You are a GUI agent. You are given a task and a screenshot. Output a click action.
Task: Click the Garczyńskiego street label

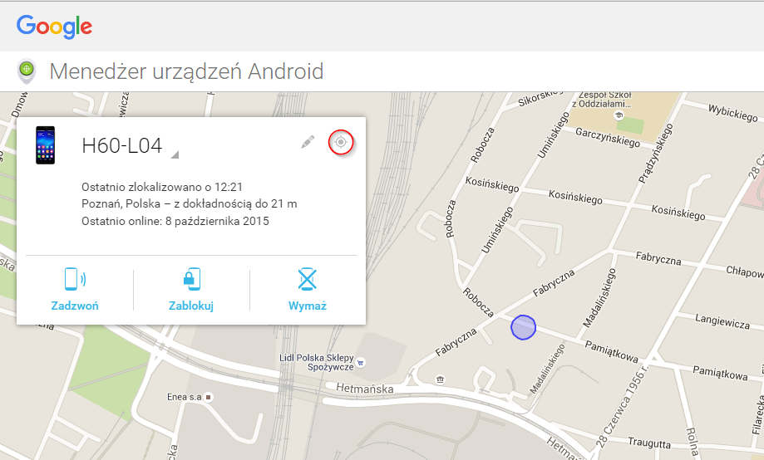(x=608, y=137)
